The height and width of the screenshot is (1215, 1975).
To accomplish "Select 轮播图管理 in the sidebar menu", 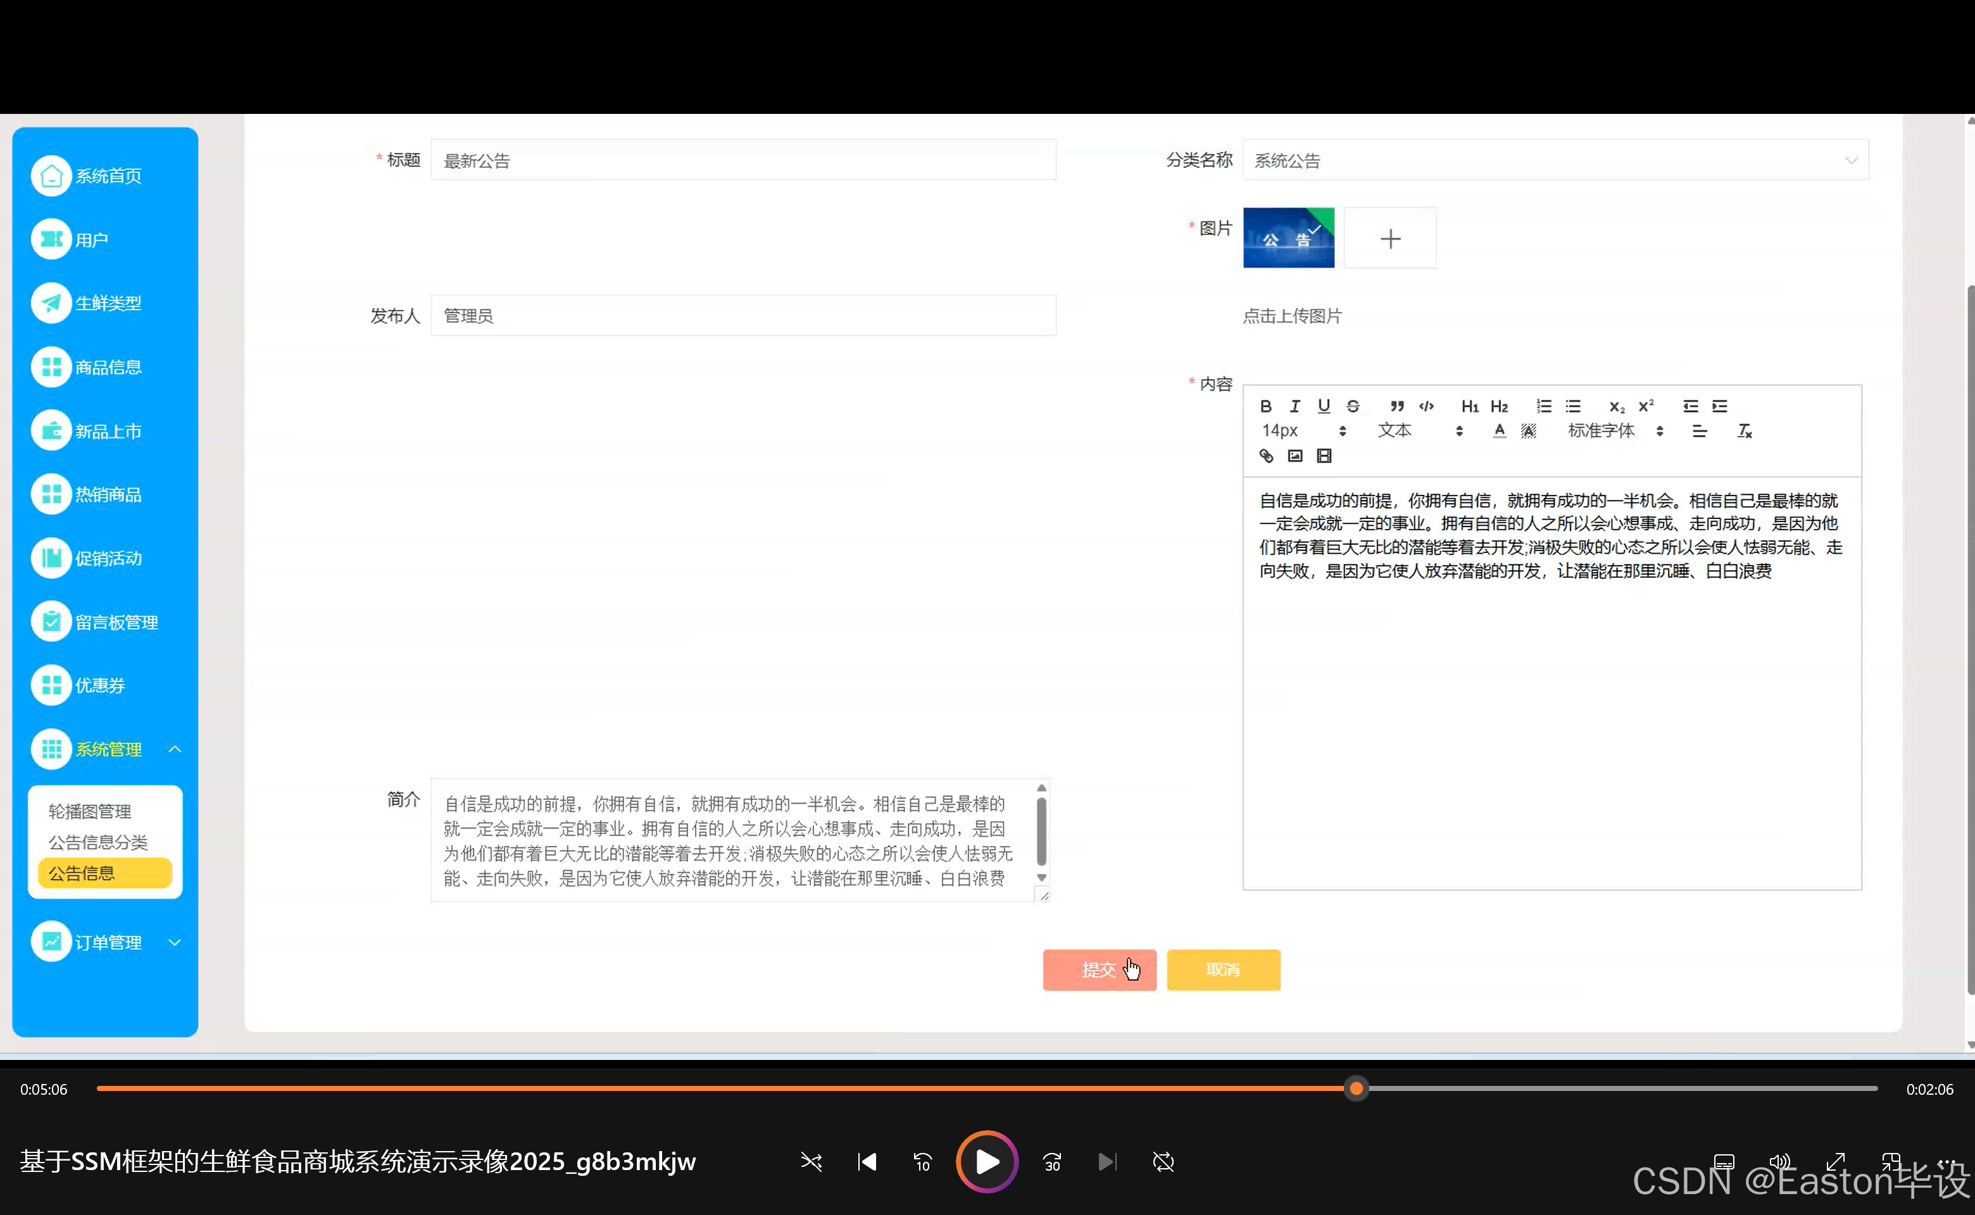I will (89, 812).
